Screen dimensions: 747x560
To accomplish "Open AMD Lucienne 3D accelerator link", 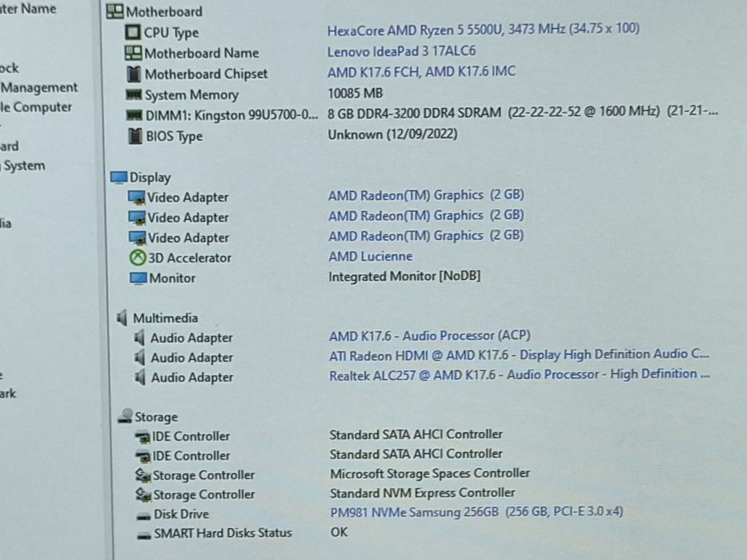I will [370, 256].
